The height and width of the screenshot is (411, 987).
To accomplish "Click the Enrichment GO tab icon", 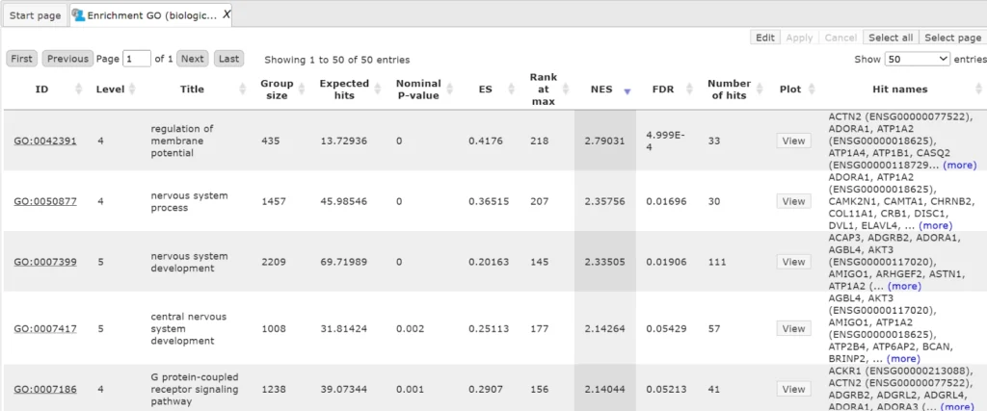I will click(x=78, y=15).
